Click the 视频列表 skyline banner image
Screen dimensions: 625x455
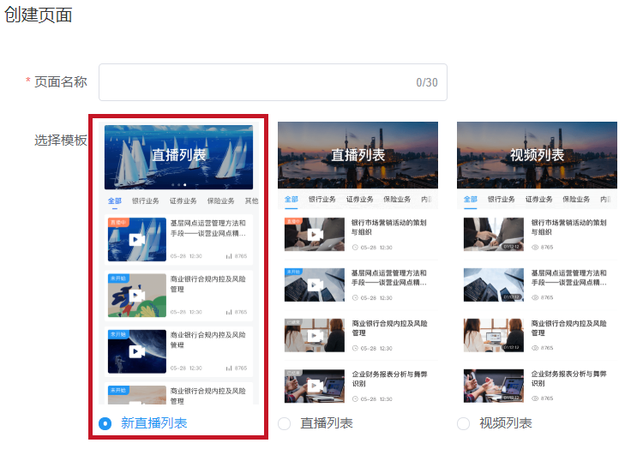(537, 154)
